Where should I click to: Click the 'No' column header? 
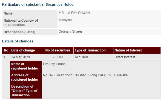(6, 50)
